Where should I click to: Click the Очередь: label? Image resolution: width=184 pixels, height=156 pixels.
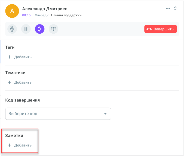42,15
